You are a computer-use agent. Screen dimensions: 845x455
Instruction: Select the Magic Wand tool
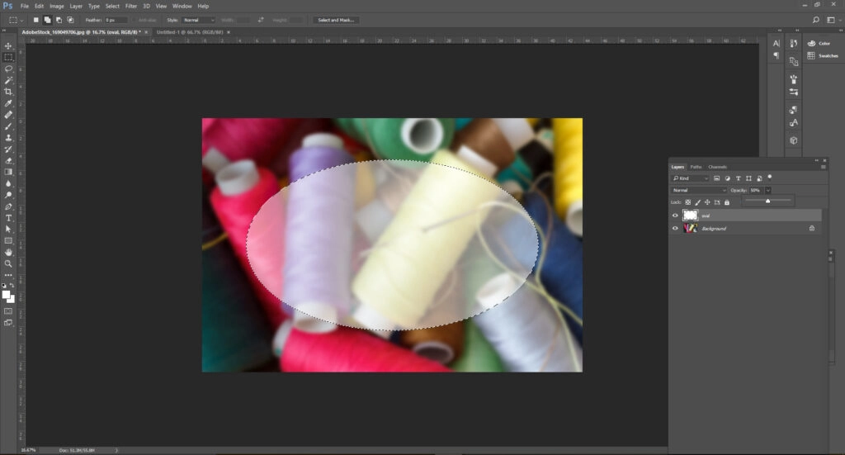[8, 80]
